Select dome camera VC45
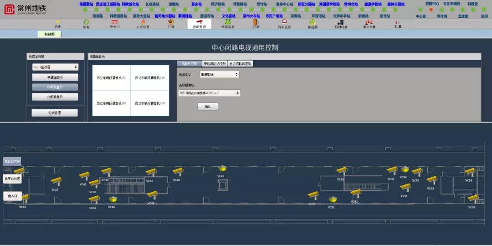The height and width of the screenshot is (246, 492). (222, 168)
